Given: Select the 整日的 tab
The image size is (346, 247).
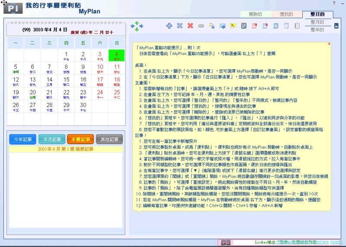Looking at the screenshot, I should pos(317,14).
